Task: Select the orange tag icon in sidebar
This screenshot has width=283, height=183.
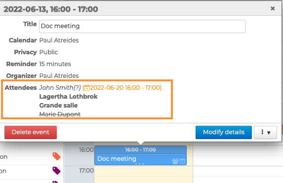Action: coord(56,156)
